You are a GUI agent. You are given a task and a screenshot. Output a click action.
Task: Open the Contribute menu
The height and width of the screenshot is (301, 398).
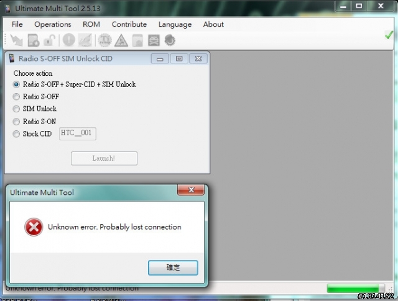pos(129,24)
